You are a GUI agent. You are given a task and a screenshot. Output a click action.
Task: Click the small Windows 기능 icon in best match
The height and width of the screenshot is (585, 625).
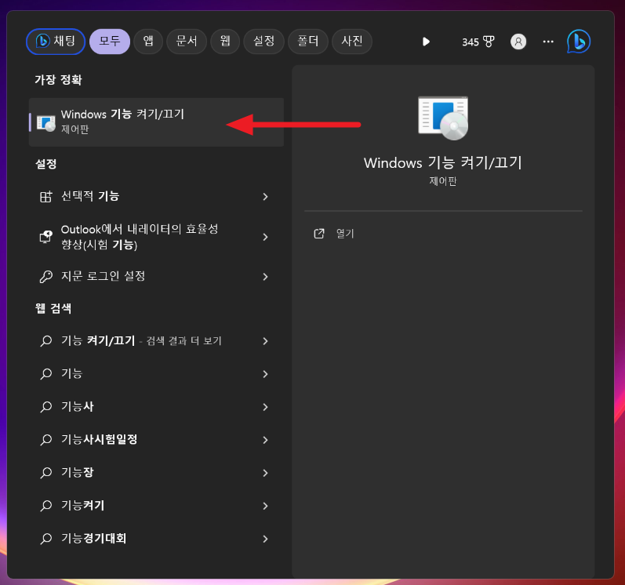(x=45, y=123)
